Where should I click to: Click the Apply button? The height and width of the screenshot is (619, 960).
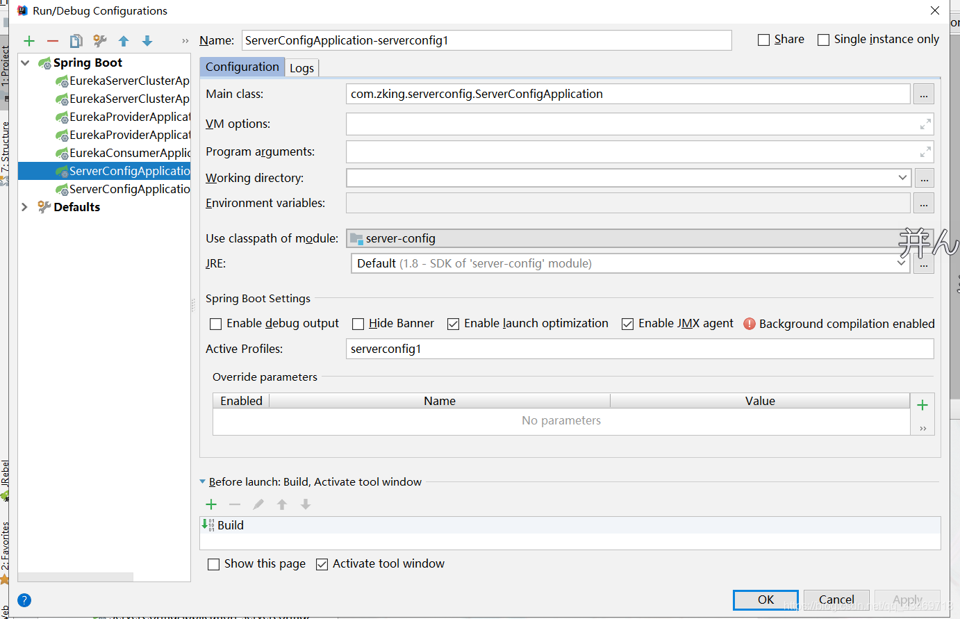[907, 600]
